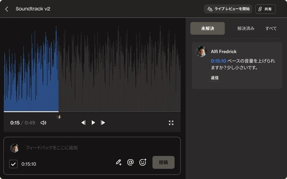This screenshot has height=179, width=287.
Task: Toggle the volume speaker icon
Action: 43,123
